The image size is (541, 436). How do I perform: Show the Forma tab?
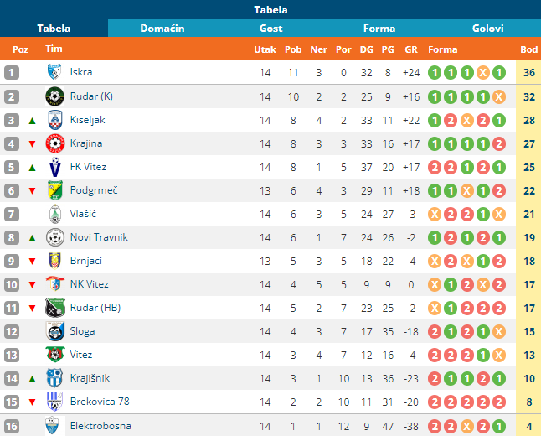[x=379, y=29]
